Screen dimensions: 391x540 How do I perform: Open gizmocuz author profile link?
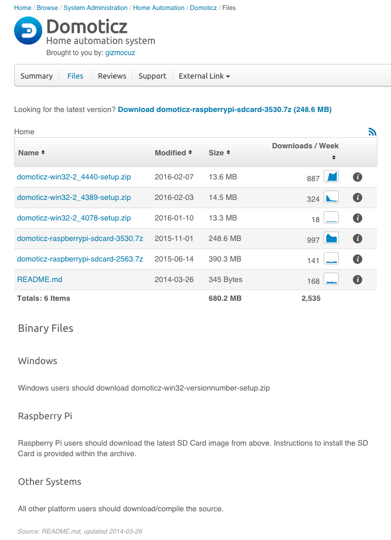coord(120,53)
